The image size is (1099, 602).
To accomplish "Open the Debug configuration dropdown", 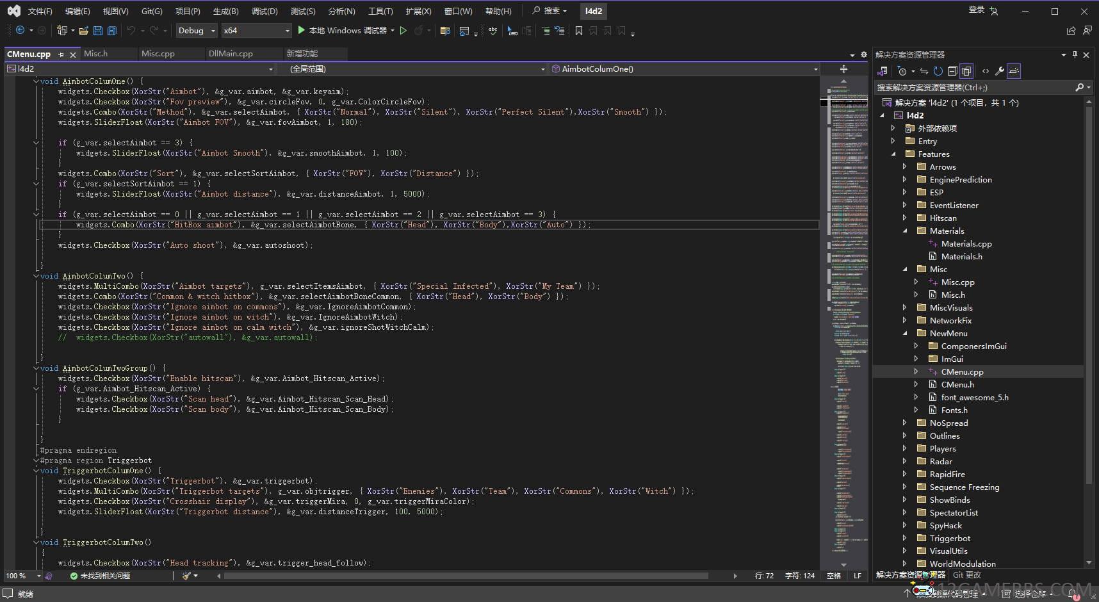I will 197,31.
